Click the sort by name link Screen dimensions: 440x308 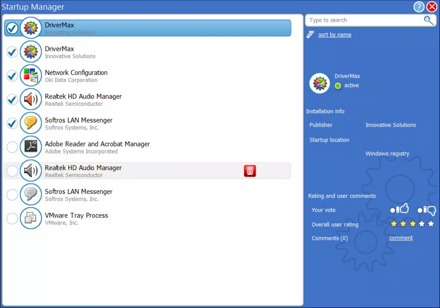tap(334, 35)
